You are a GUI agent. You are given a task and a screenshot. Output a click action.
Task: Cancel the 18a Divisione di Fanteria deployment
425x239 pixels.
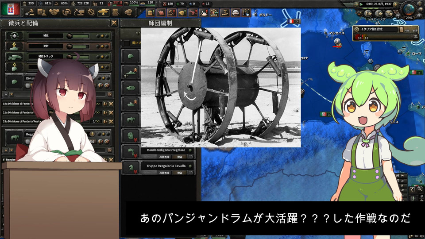tap(111, 104)
